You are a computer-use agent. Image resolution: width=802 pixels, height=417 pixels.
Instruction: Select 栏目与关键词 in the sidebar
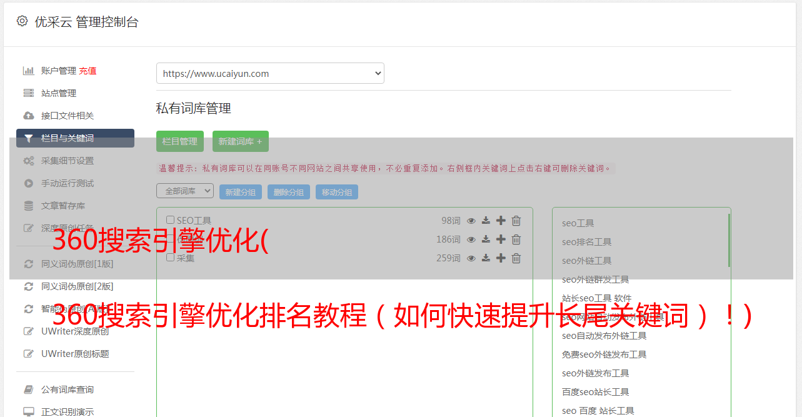(75, 138)
